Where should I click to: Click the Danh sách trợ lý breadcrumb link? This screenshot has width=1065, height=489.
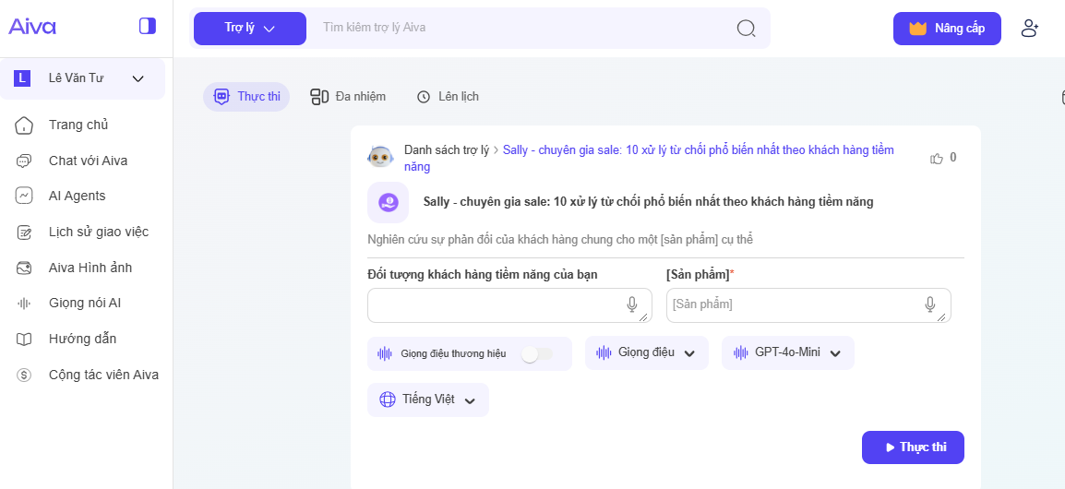pyautogui.click(x=447, y=149)
